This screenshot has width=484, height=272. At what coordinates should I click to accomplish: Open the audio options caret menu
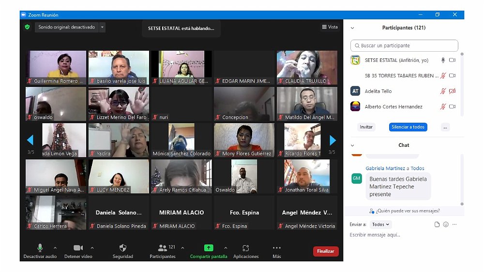(55, 248)
